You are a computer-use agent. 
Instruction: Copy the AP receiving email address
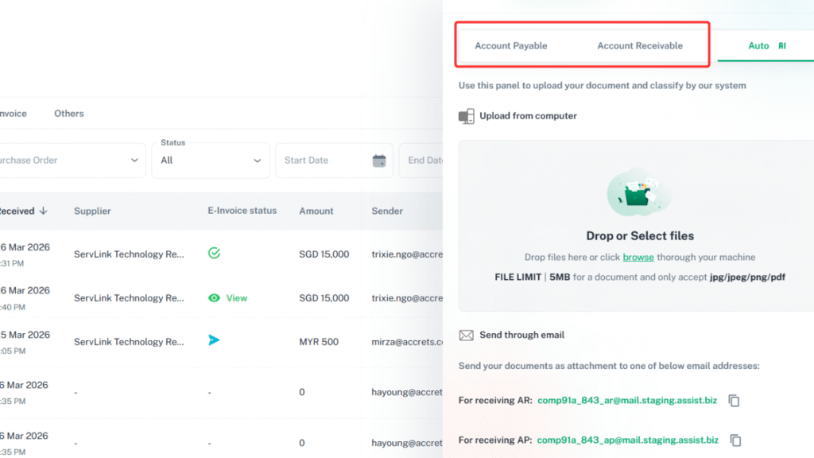coord(734,440)
